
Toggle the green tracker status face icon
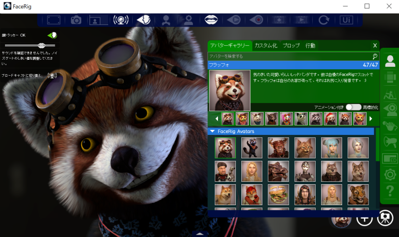[52, 35]
